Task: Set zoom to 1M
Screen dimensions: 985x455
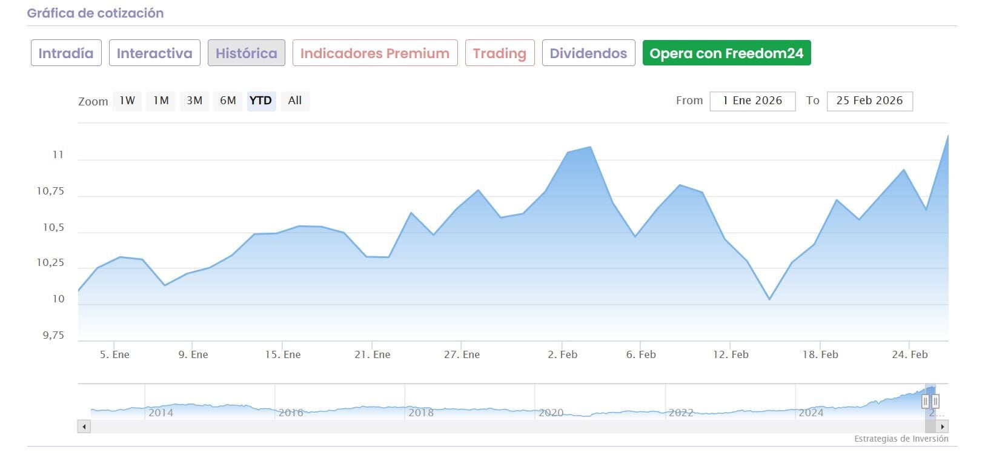Action: click(161, 101)
